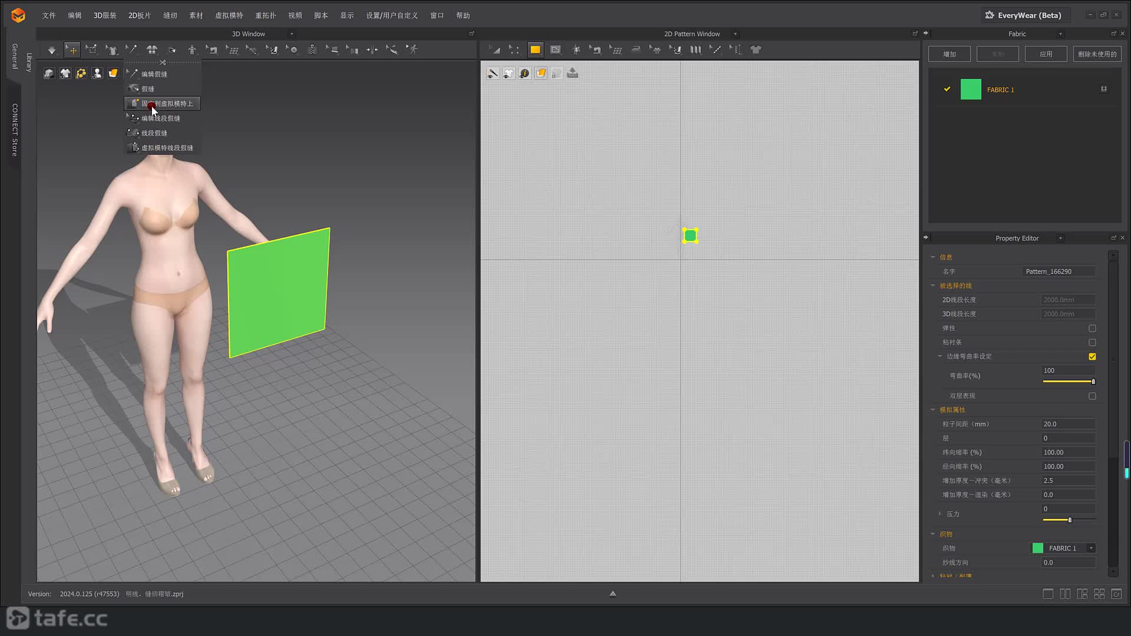1131x636 pixels.
Task: Uncheck the 边缘弯曲率设定 checkbox
Action: pos(1092,357)
